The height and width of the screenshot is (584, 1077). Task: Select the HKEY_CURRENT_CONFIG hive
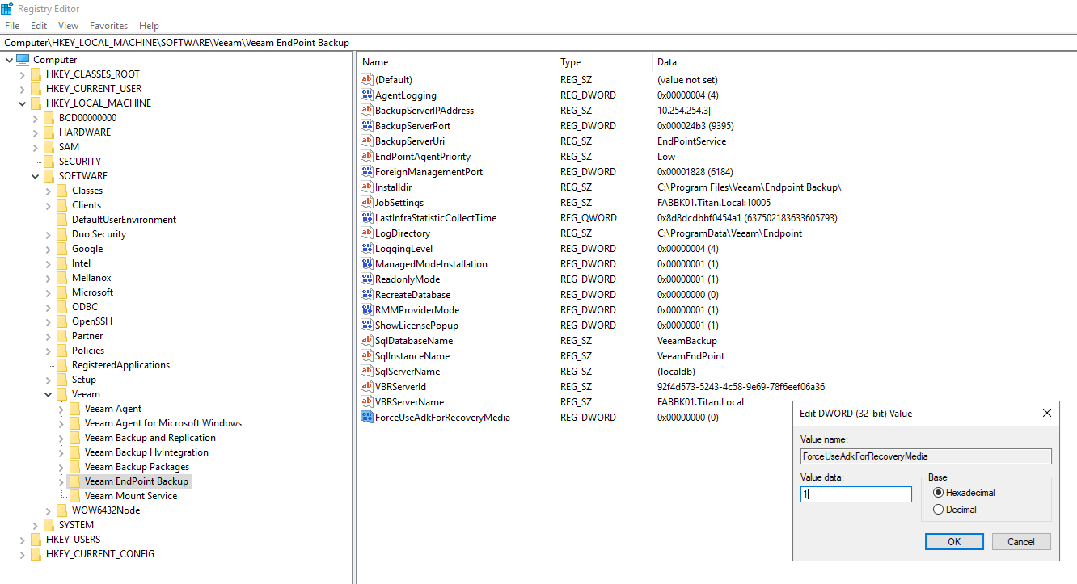[x=99, y=554]
